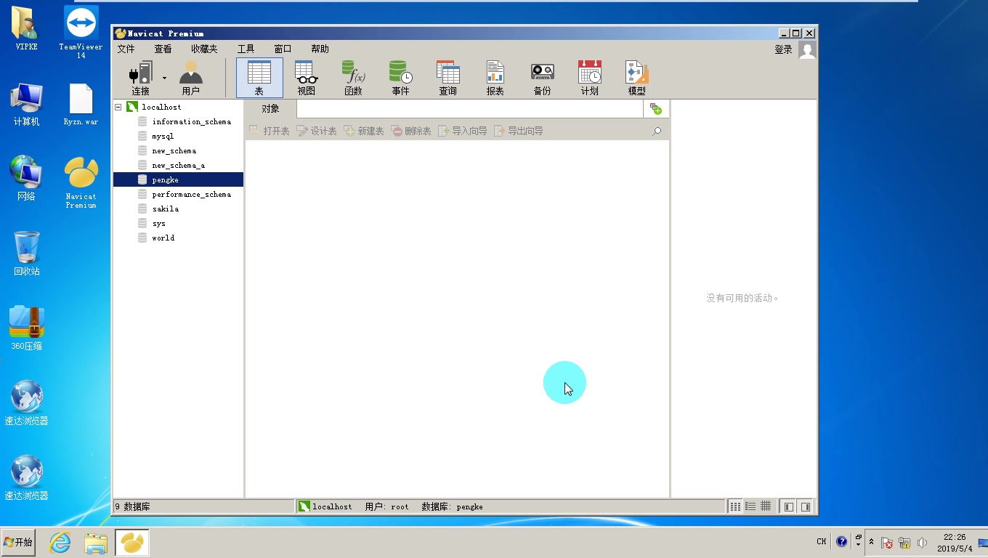Click the 数据库: pengke status text
The width and height of the screenshot is (988, 558).
click(452, 506)
